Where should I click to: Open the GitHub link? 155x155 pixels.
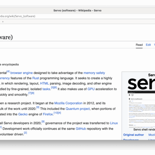(81, 129)
